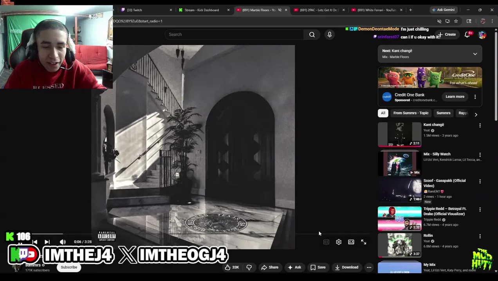Viewport: 498px width, 281px height.
Task: Mute the video with speaker icon
Action: tap(63, 242)
